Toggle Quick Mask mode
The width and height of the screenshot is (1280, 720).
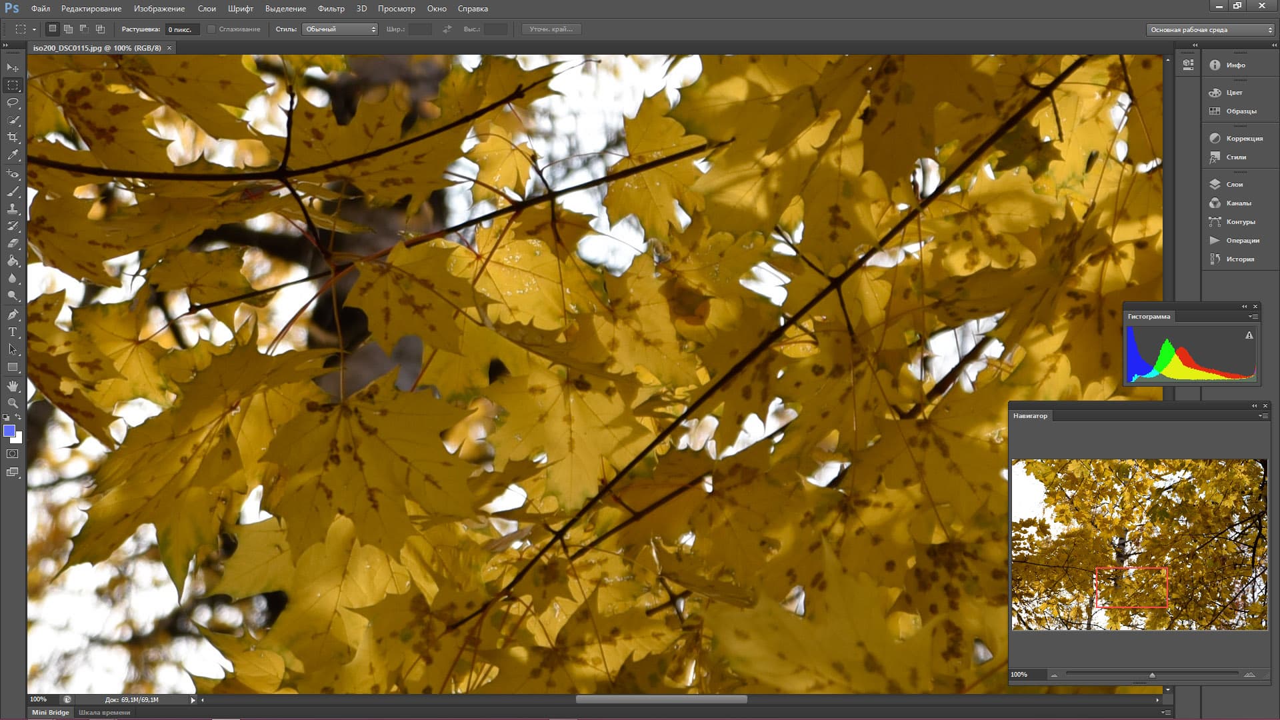[x=13, y=454]
